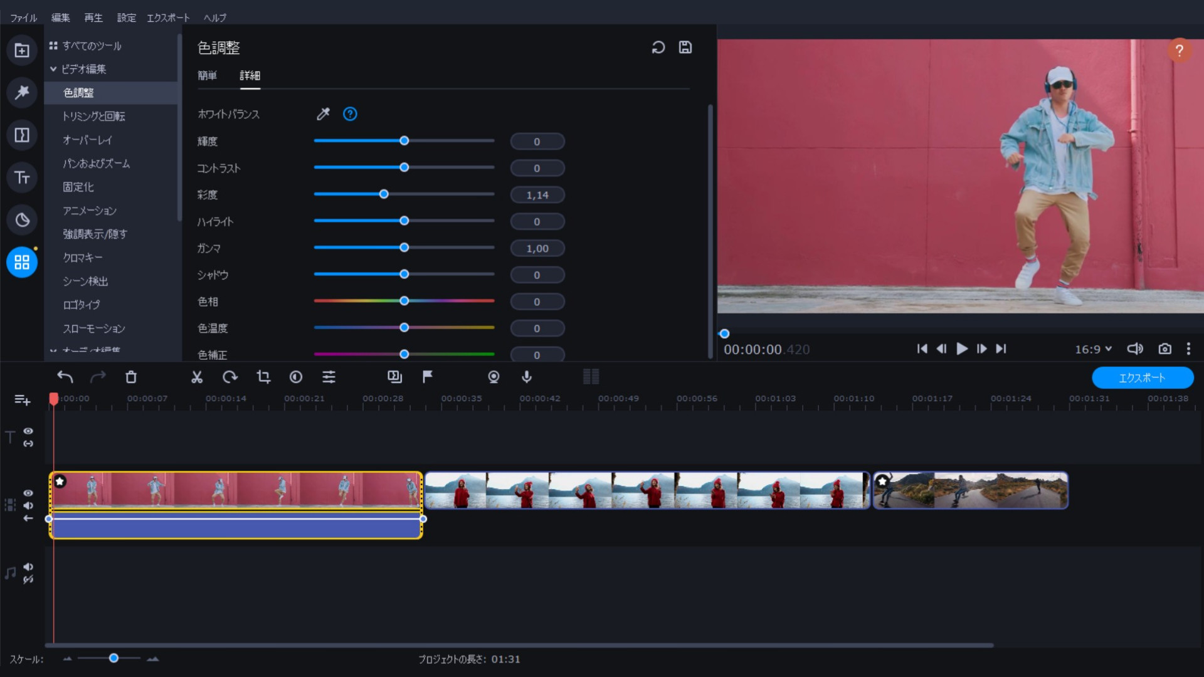This screenshot has width=1204, height=677.
Task: Step one frame forward in preview
Action: [981, 349]
